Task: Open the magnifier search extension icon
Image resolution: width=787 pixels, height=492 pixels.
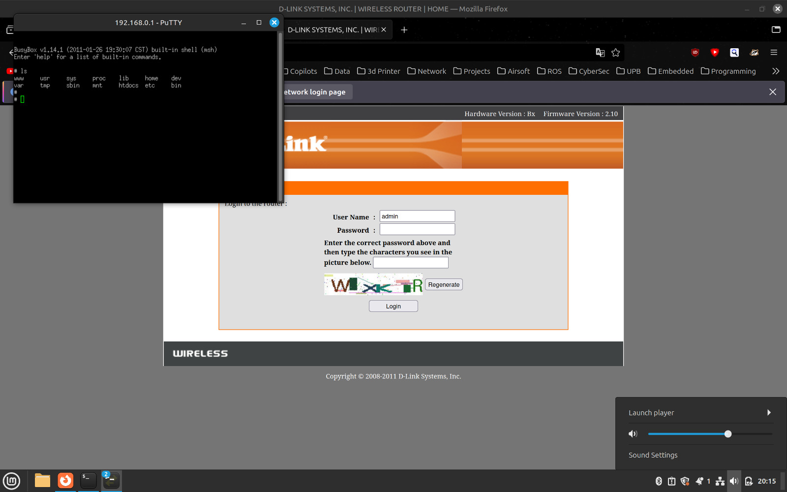Action: click(734, 52)
